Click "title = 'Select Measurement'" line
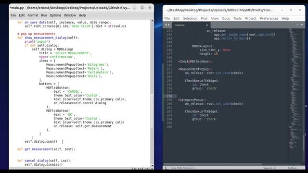Image resolution: width=308 pixels, height=173 pixels. coord(65,53)
